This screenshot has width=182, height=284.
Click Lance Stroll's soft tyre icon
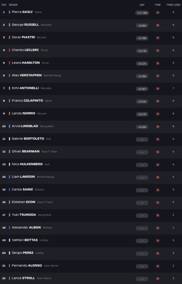[158, 279]
